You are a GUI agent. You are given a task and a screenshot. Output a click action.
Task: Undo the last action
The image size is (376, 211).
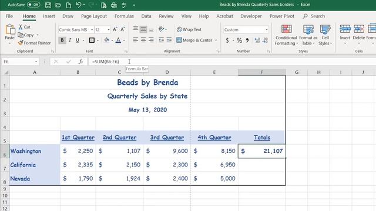pyautogui.click(x=78, y=5)
